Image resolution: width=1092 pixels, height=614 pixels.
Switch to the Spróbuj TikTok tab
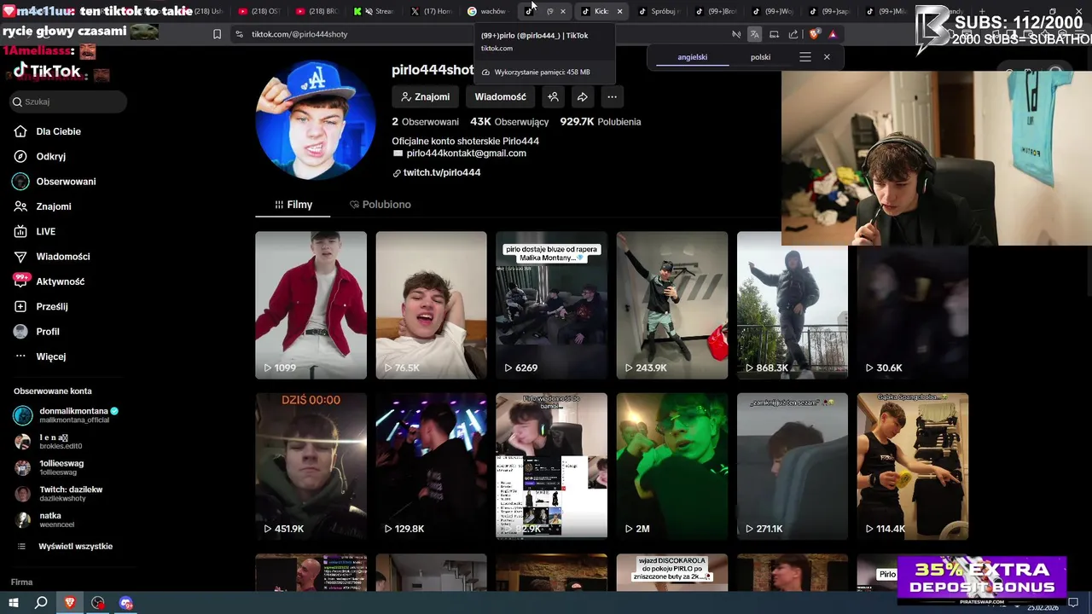point(659,11)
